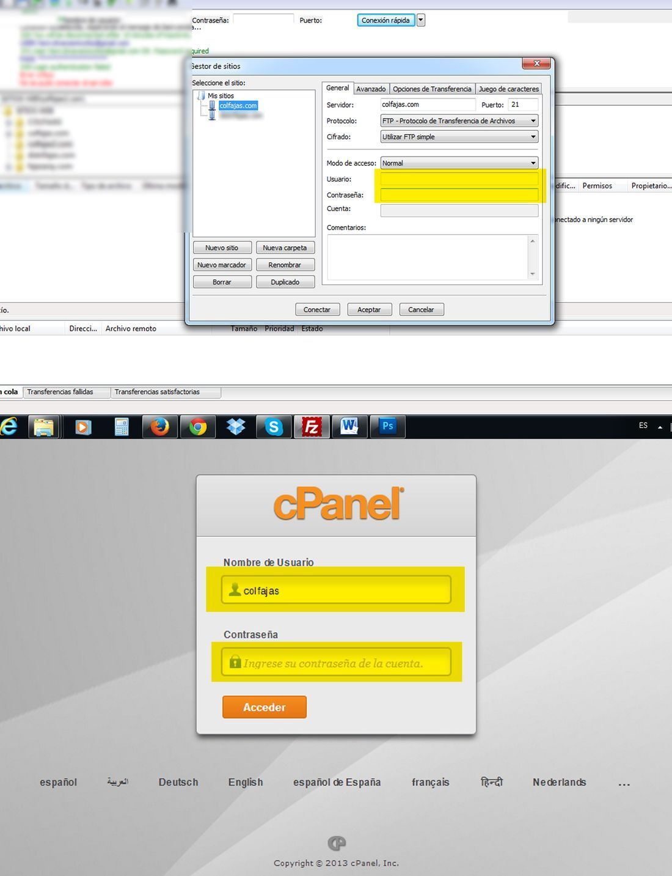Show hidden tray icons arrow
Screen dimensions: 672x876
[x=660, y=427]
